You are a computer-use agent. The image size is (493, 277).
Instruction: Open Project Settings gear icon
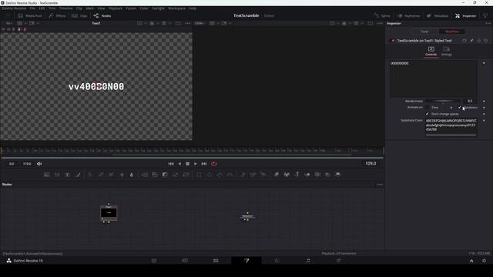click(485, 261)
